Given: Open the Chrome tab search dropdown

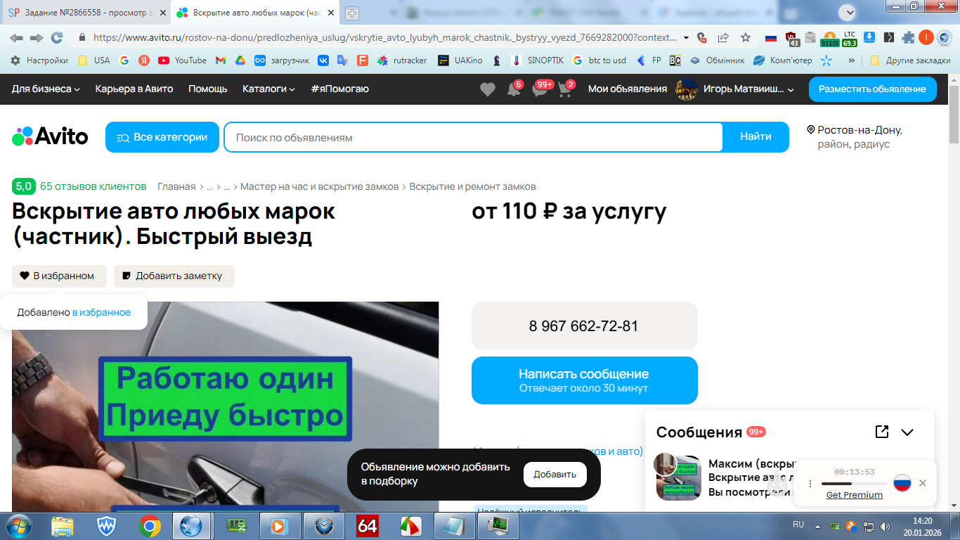Looking at the screenshot, I should [849, 12].
